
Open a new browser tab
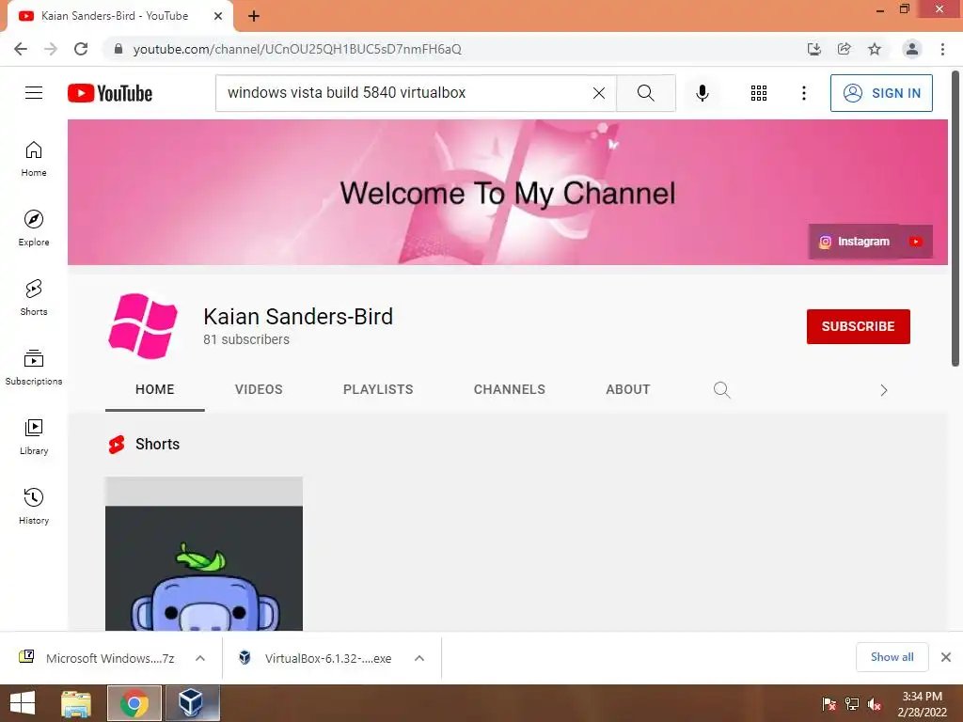pos(254,17)
